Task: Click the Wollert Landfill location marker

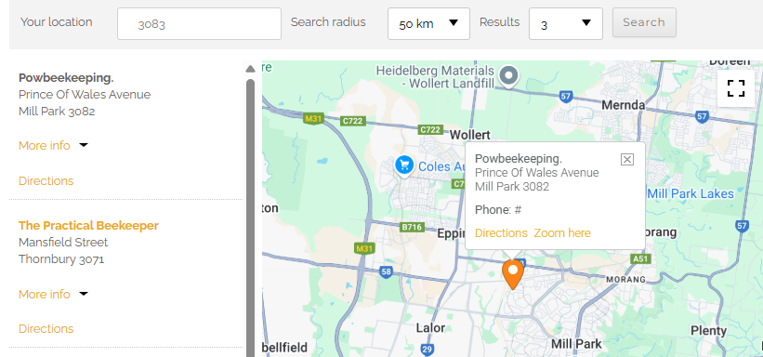Action: [509, 76]
